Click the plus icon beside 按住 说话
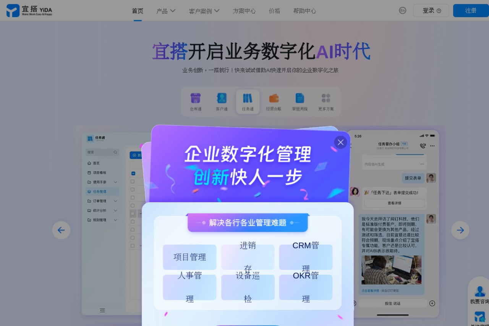 pyautogui.click(x=432, y=303)
